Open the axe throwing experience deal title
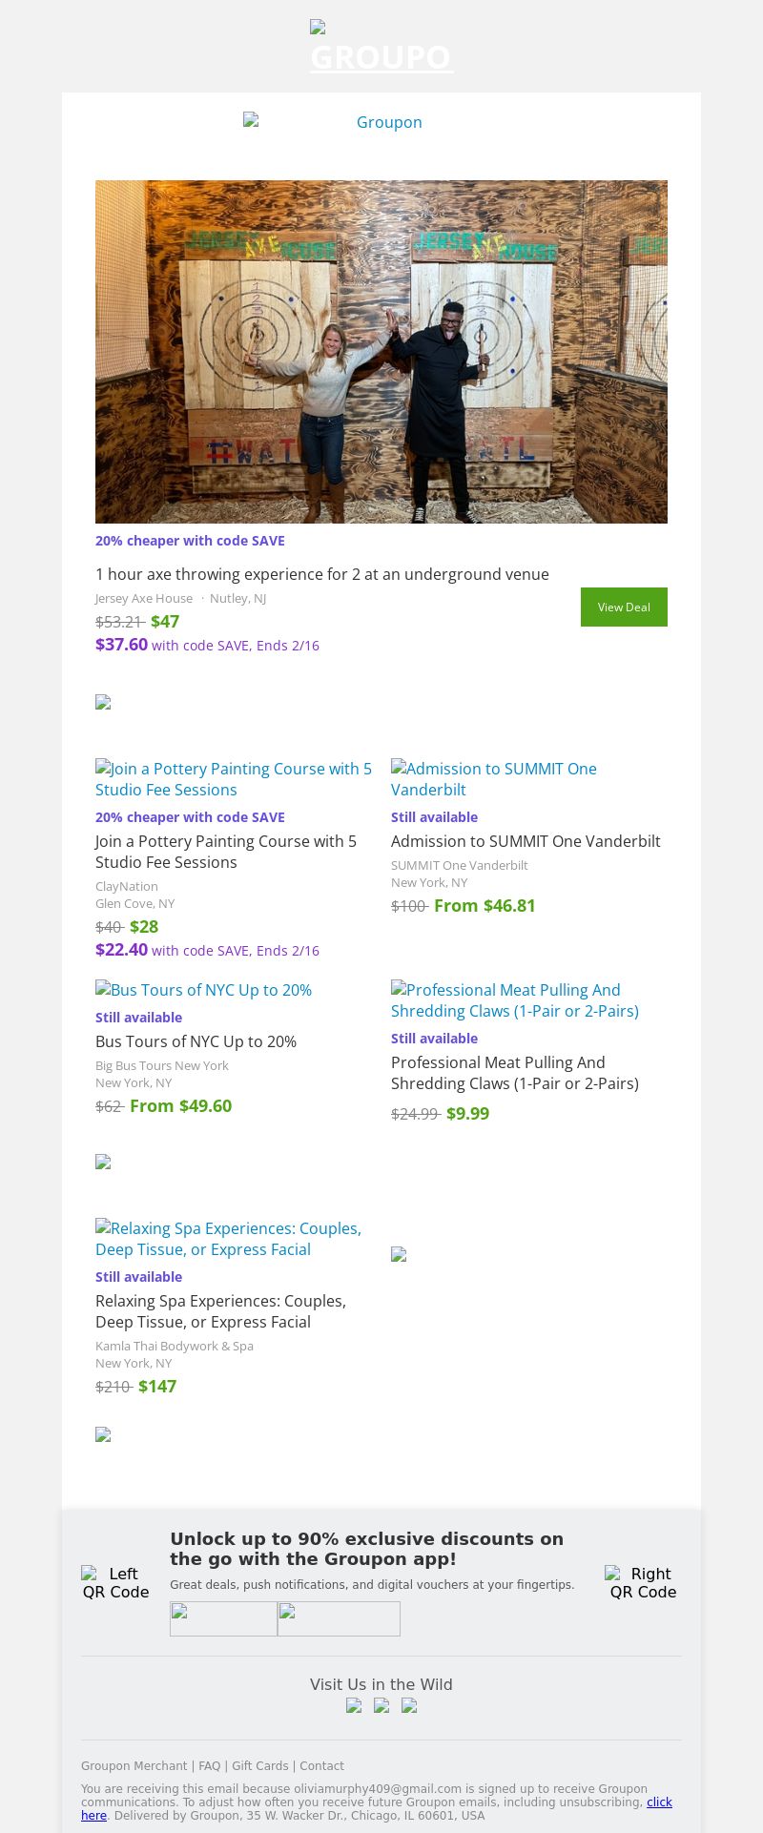Viewport: 763px width, 1833px height. pos(321,574)
